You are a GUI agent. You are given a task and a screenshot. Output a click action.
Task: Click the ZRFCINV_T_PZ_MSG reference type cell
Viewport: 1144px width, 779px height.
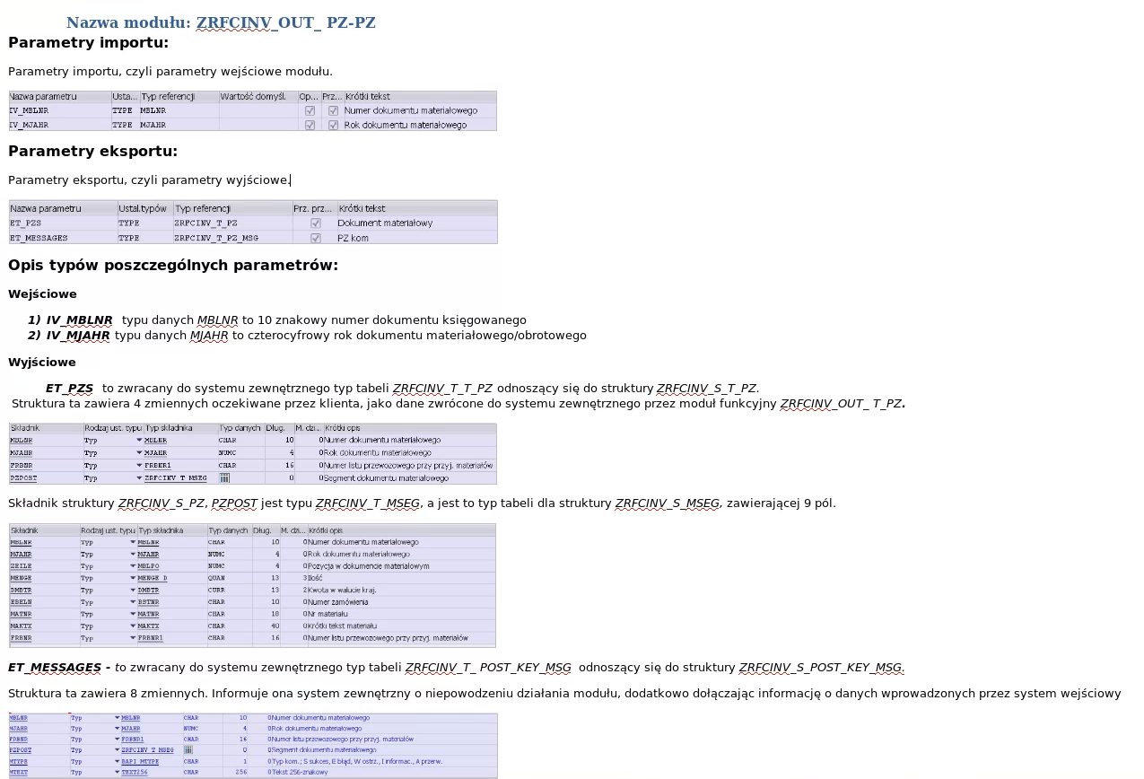[x=232, y=238]
